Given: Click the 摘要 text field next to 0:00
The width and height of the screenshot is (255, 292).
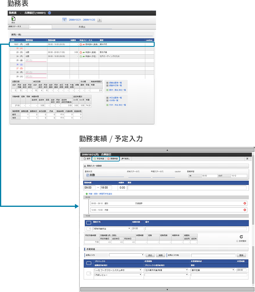Looking at the screenshot, I should (x=187, y=187).
